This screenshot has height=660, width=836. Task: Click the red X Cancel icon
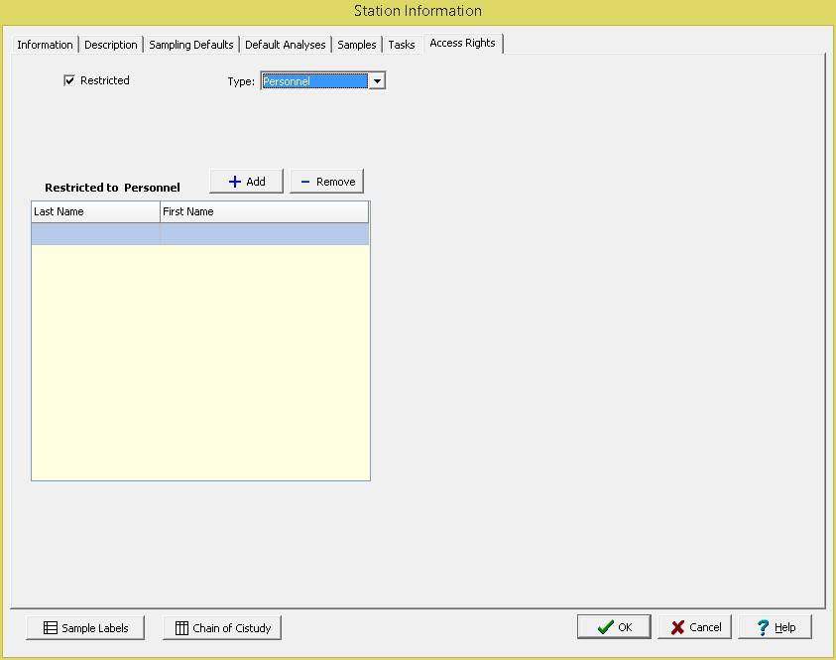point(678,627)
